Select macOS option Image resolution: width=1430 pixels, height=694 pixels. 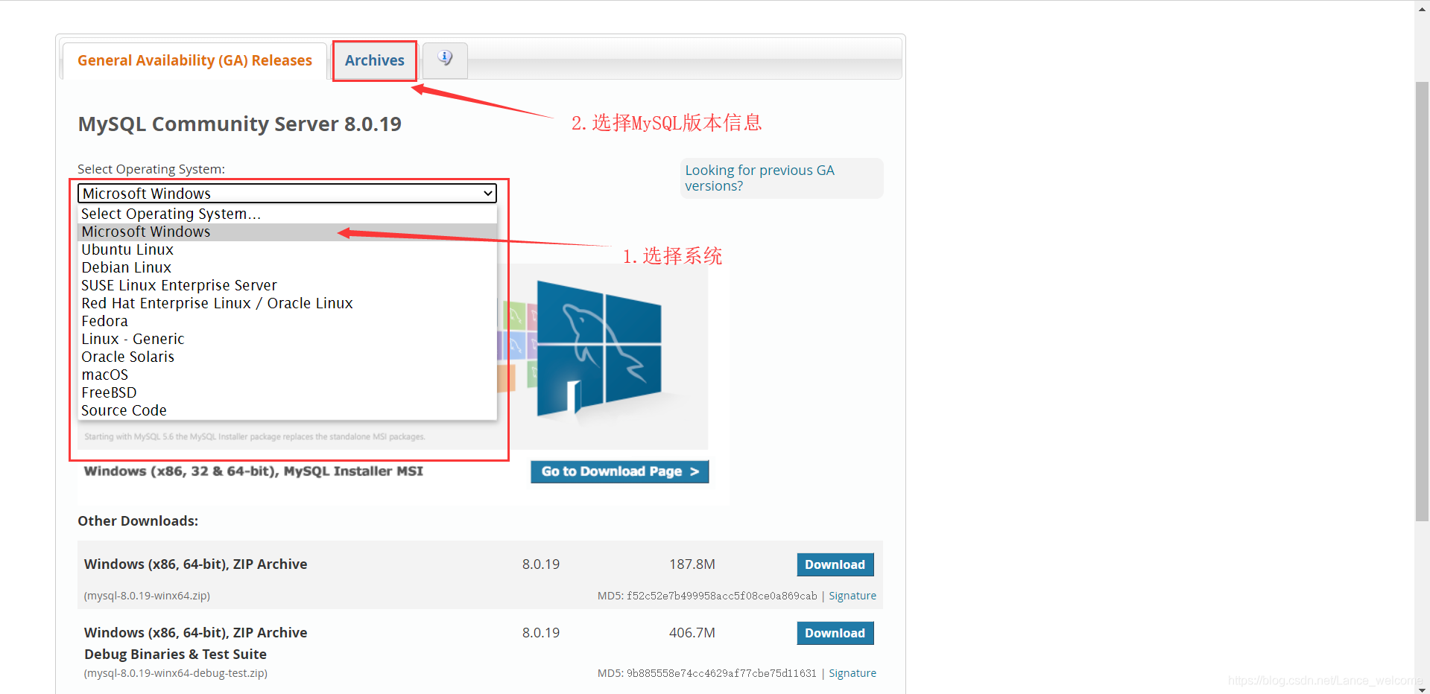(287, 375)
